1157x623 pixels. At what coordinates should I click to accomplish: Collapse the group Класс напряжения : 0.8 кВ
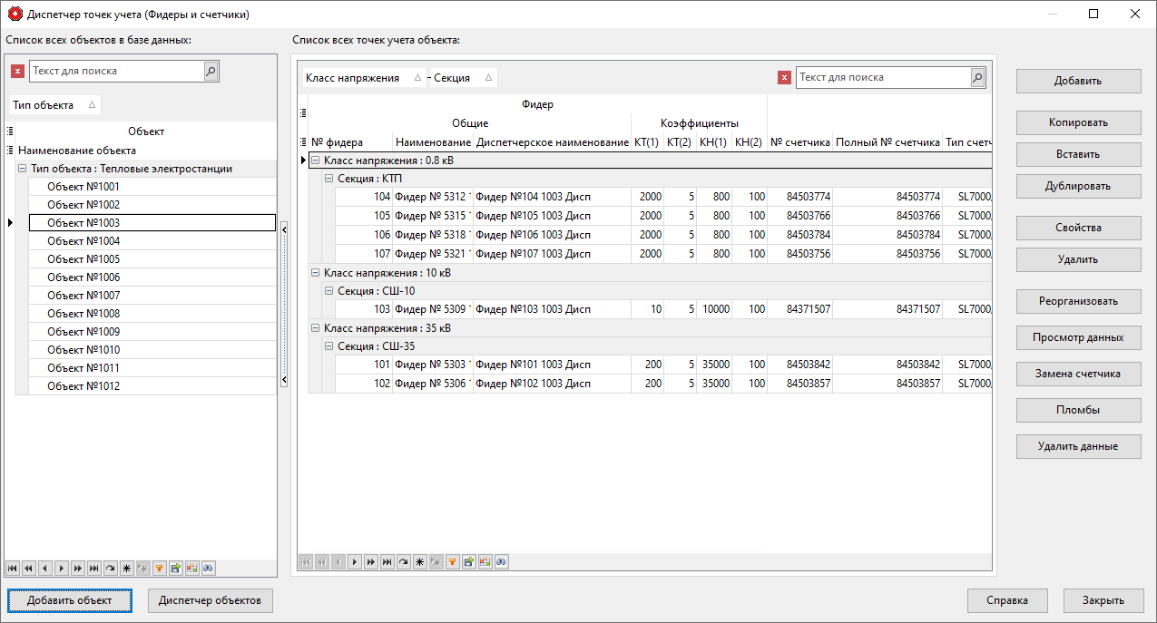315,160
